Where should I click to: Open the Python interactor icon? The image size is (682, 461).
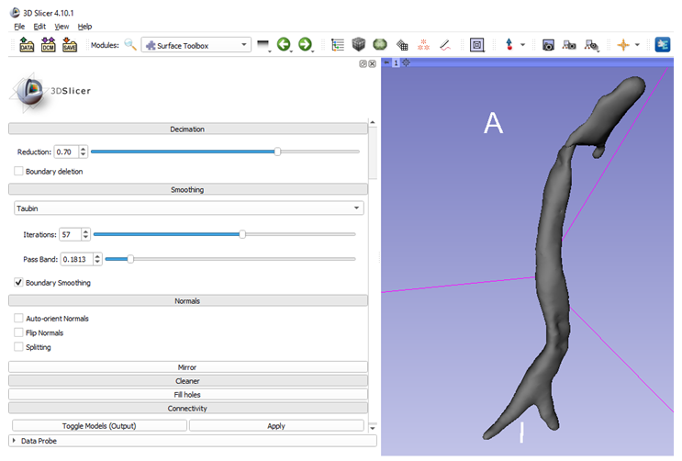click(663, 44)
